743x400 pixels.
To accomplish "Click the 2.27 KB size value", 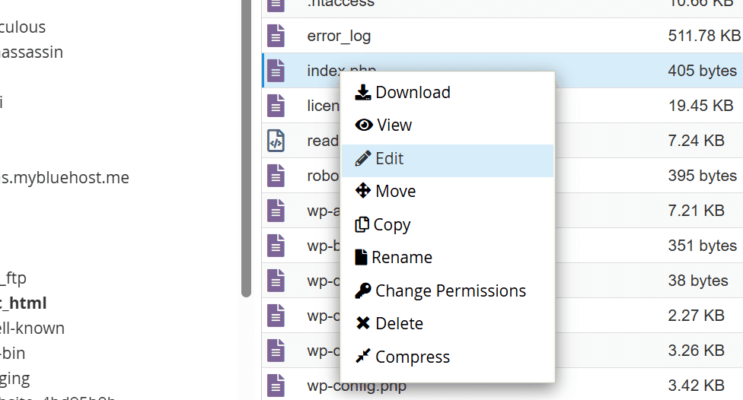I will [696, 316].
